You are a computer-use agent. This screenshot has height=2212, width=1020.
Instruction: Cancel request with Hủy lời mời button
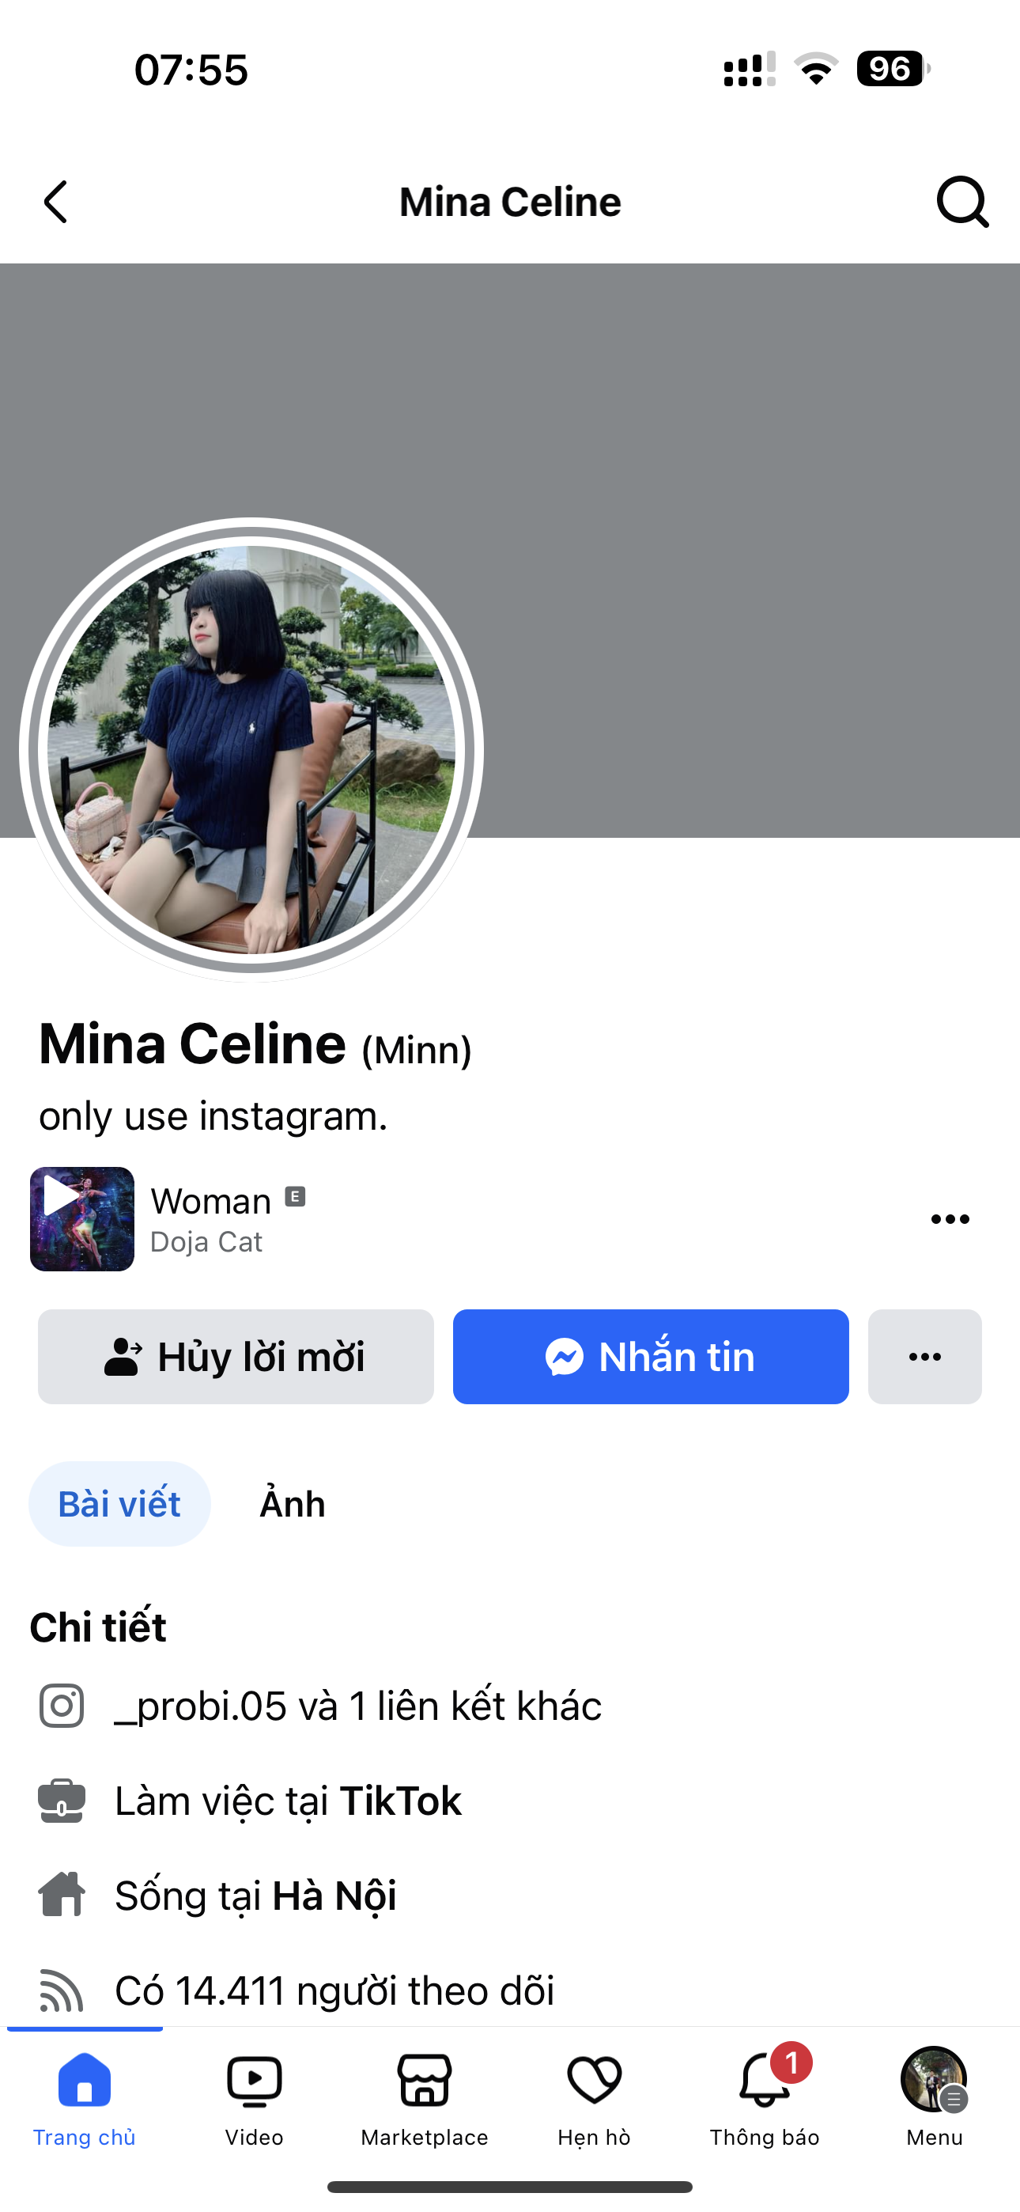[x=236, y=1357]
